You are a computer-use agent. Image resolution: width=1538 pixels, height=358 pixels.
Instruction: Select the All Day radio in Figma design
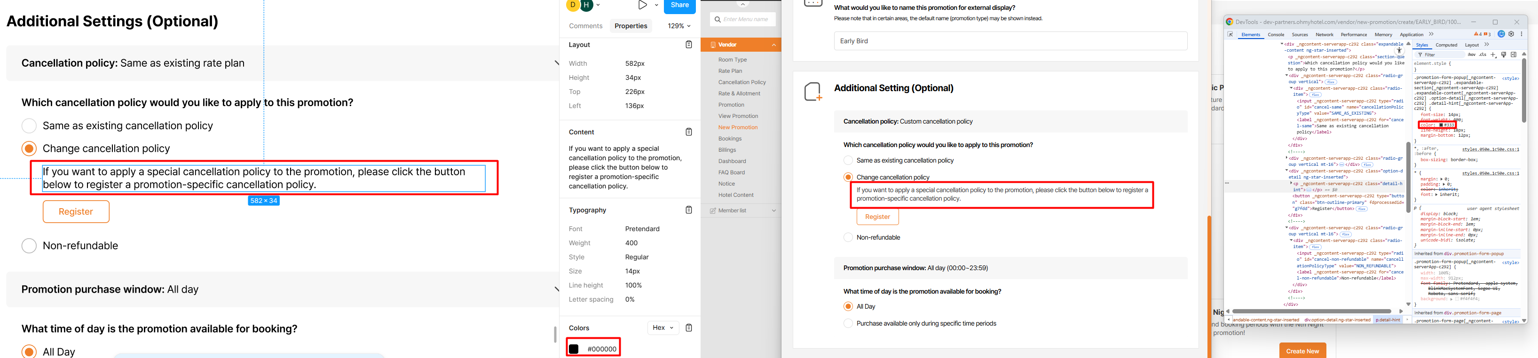click(29, 351)
